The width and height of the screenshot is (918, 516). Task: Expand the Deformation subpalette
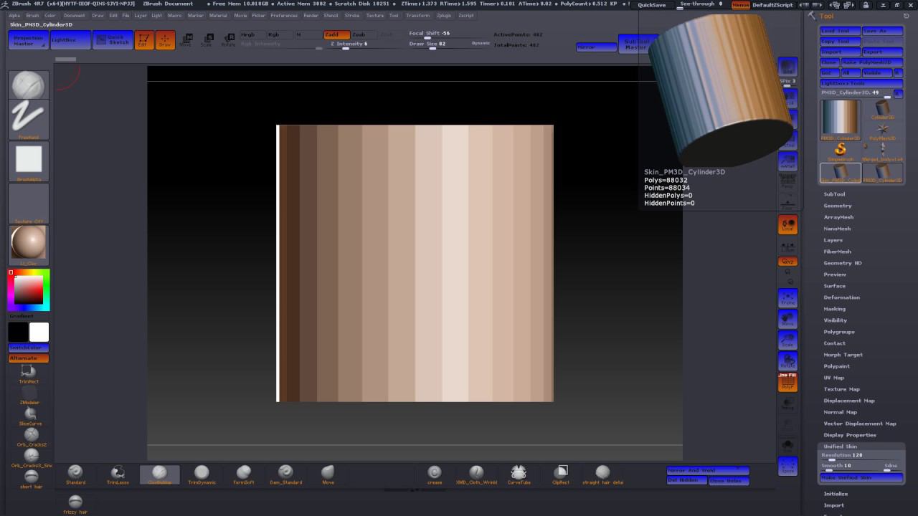coord(841,297)
